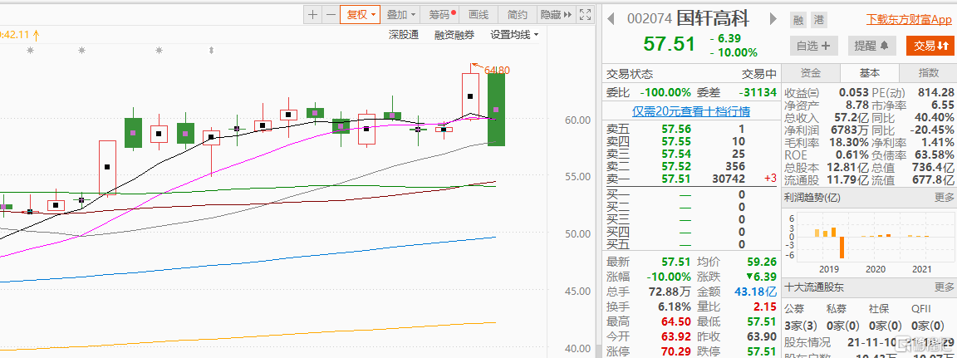This screenshot has height=358, width=957.
Task: Select the tall red candlestick near 64.80
Action: pos(470,96)
